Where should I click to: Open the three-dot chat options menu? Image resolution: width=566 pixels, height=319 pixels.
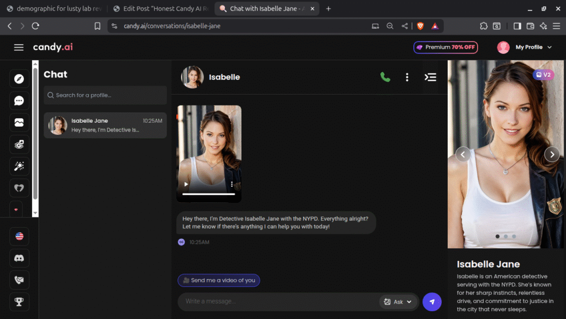pyautogui.click(x=407, y=77)
